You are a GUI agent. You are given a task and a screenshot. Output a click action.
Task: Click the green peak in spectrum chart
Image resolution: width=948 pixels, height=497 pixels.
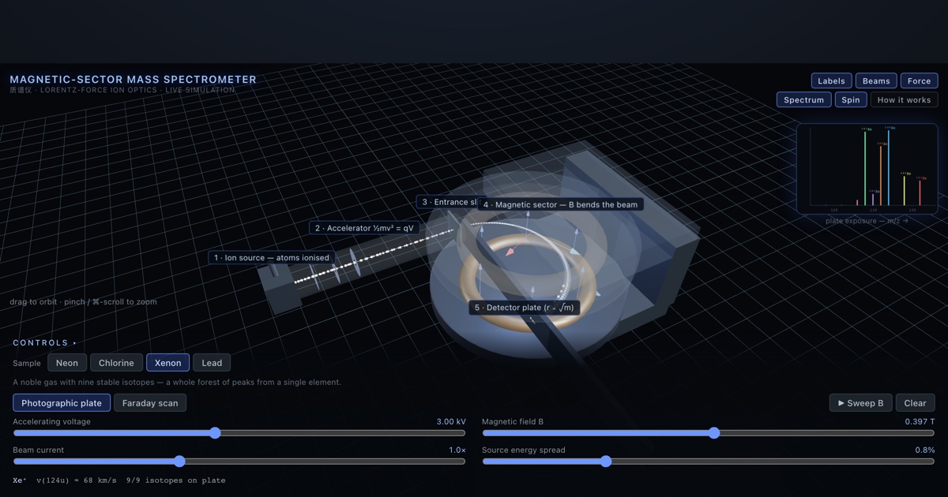[865, 168]
